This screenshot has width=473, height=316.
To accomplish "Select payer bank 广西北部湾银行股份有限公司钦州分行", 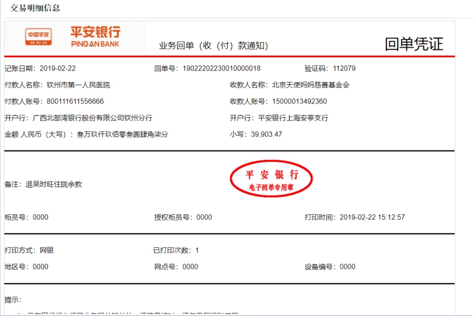I will [92, 118].
